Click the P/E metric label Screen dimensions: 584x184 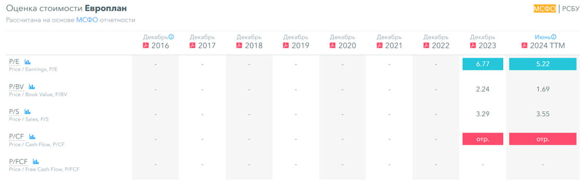[x=14, y=62]
